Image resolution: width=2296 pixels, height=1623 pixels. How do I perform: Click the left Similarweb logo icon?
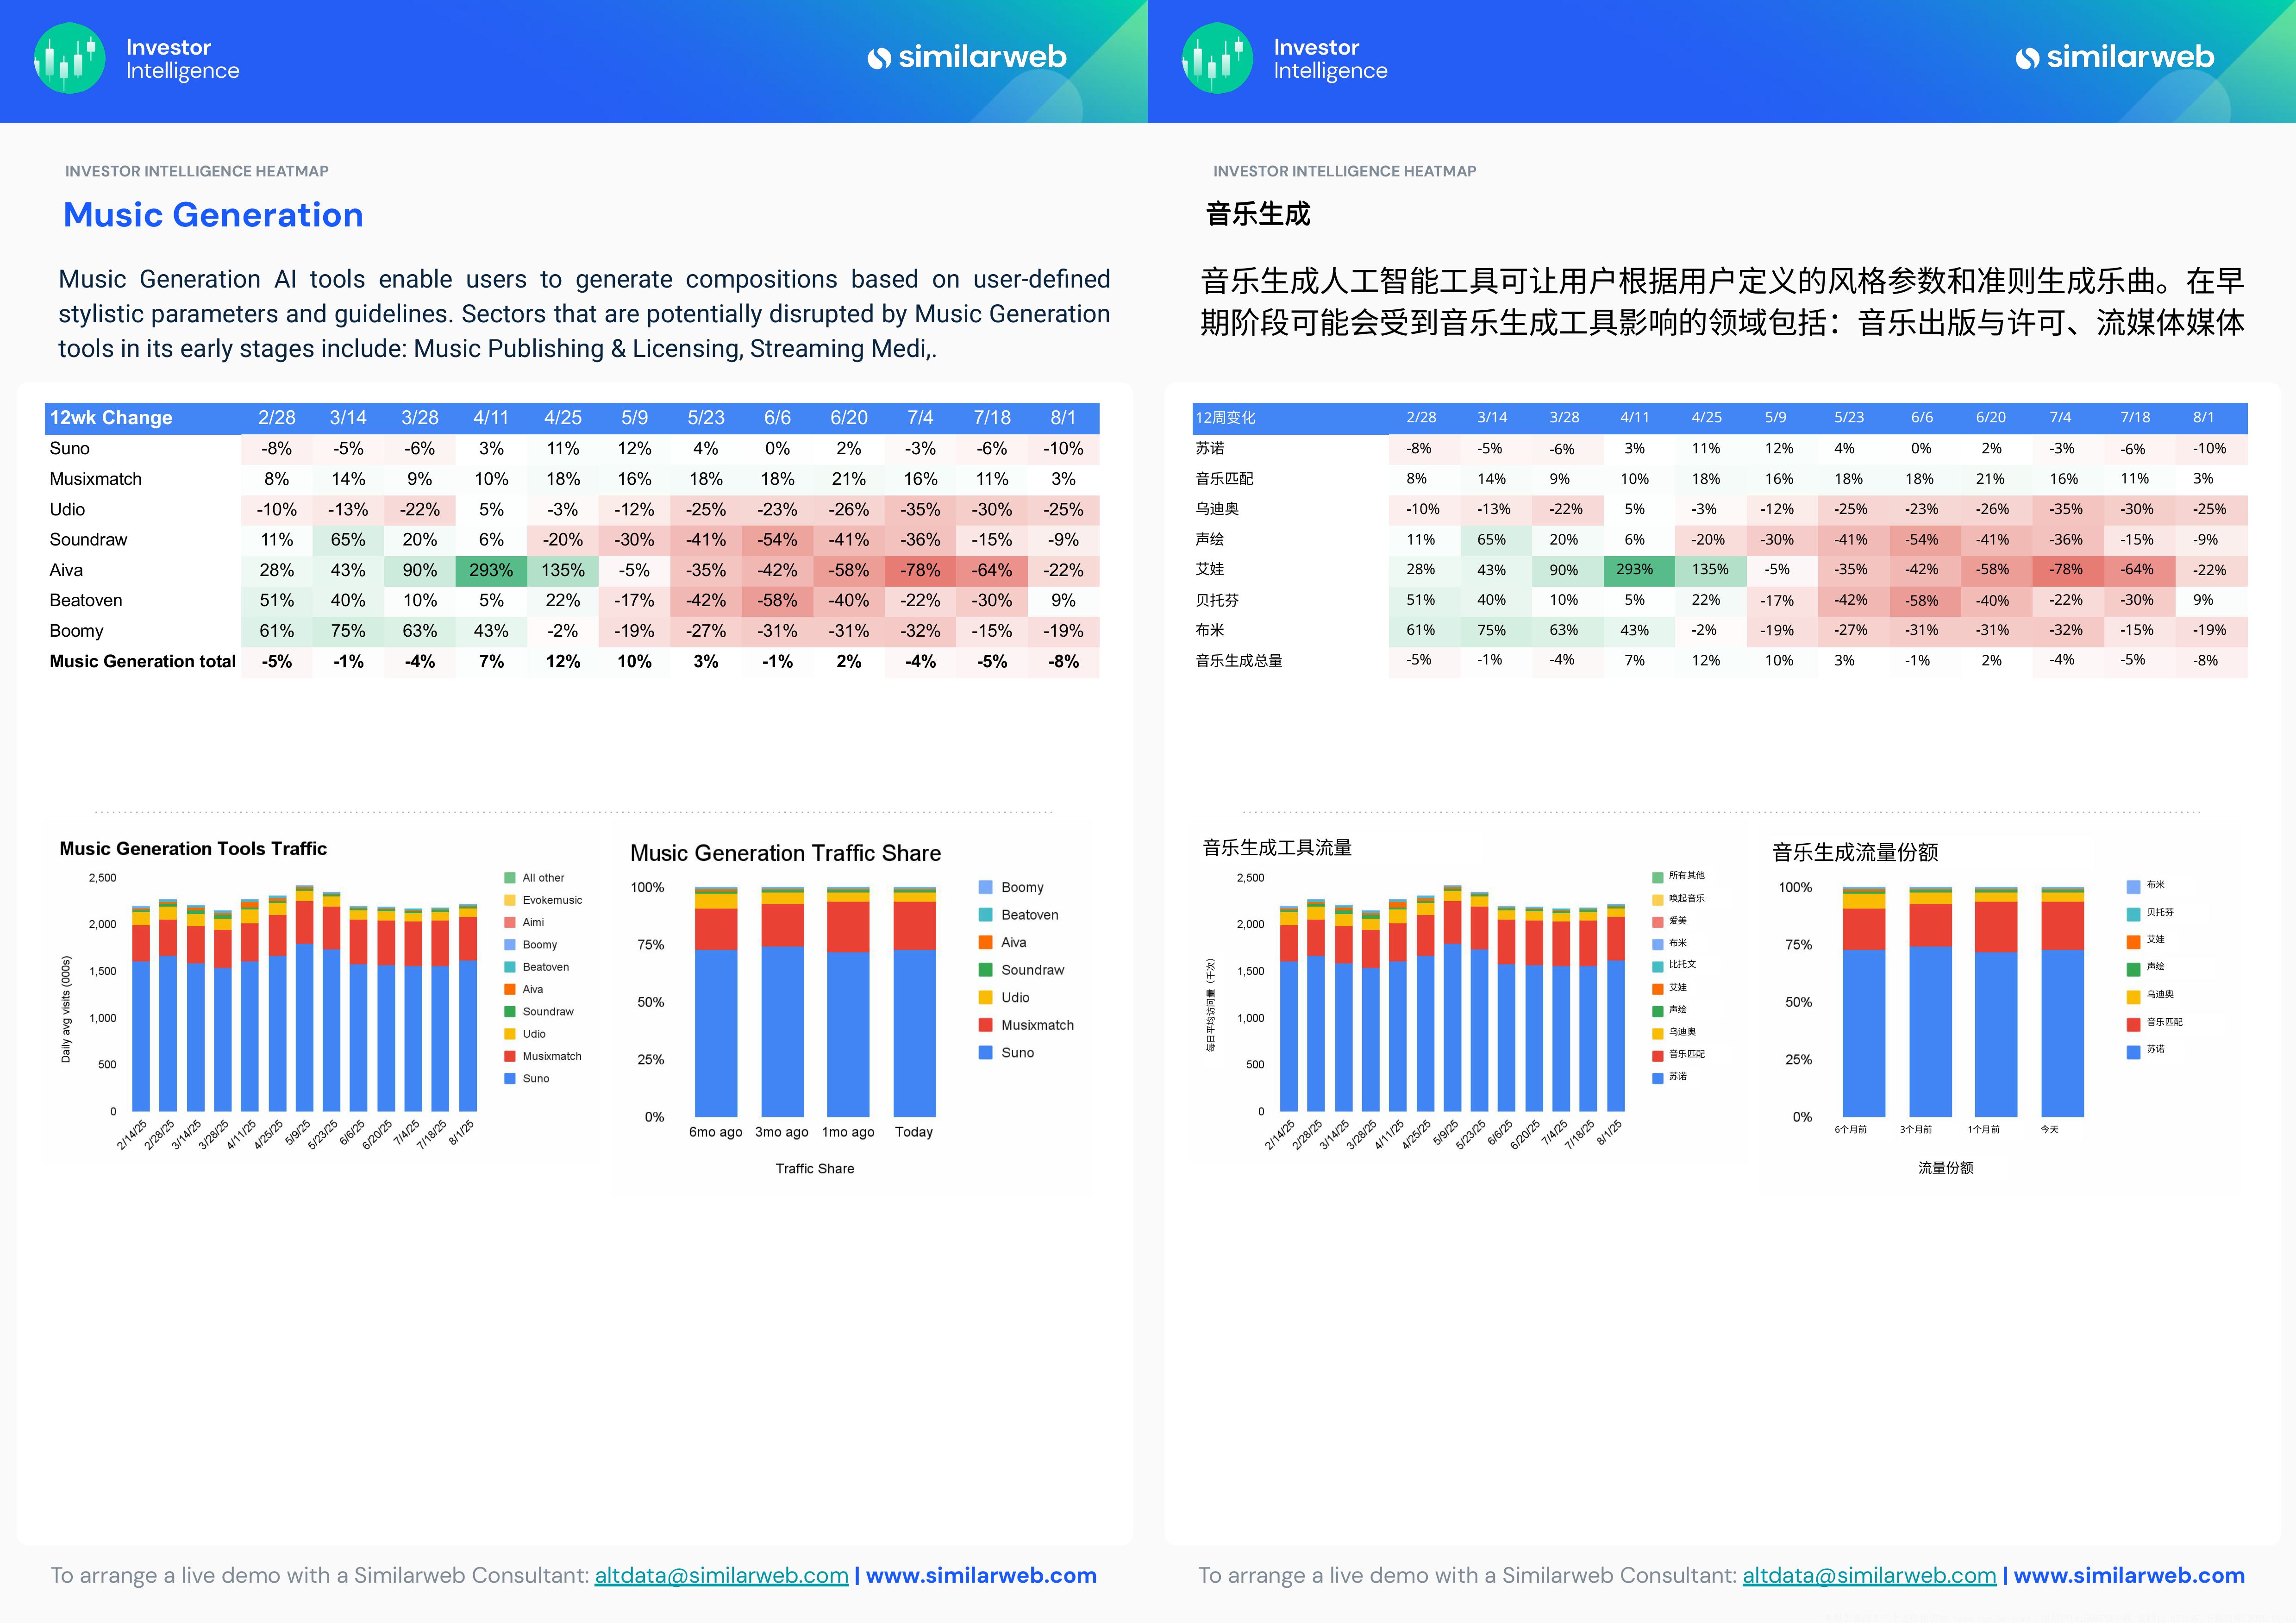point(879,58)
